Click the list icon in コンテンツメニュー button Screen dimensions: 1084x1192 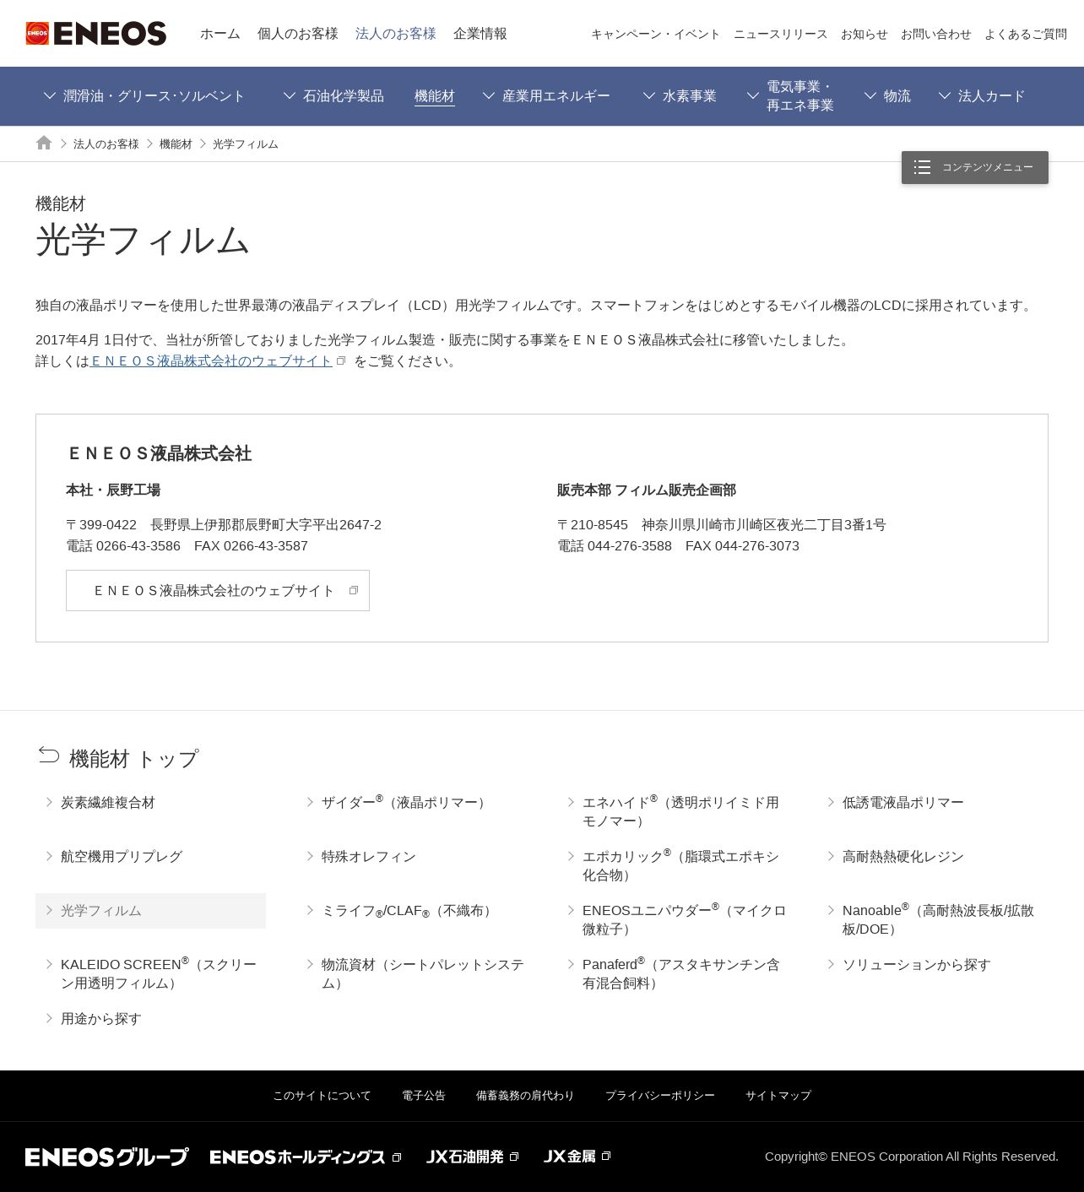pyautogui.click(x=922, y=167)
